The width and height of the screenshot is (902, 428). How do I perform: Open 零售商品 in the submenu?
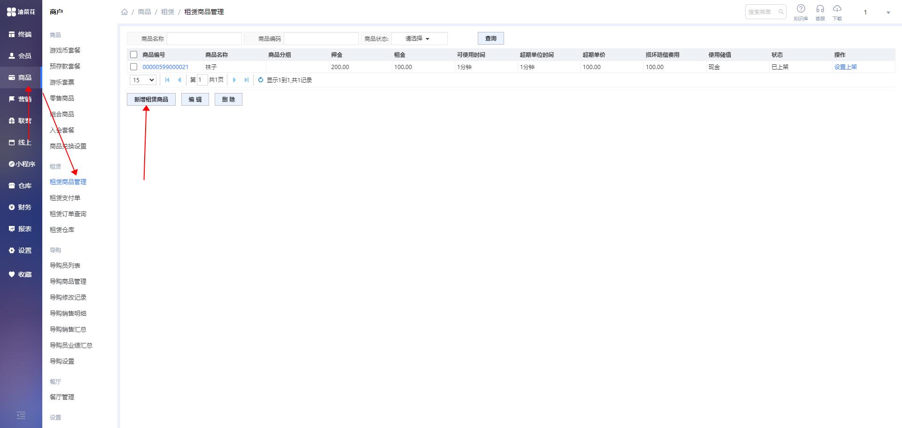coord(62,98)
